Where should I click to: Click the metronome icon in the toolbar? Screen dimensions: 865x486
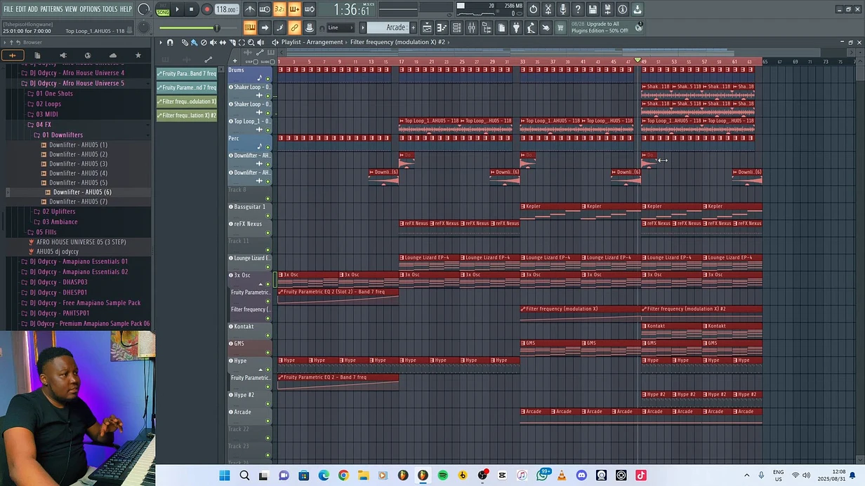(250, 10)
